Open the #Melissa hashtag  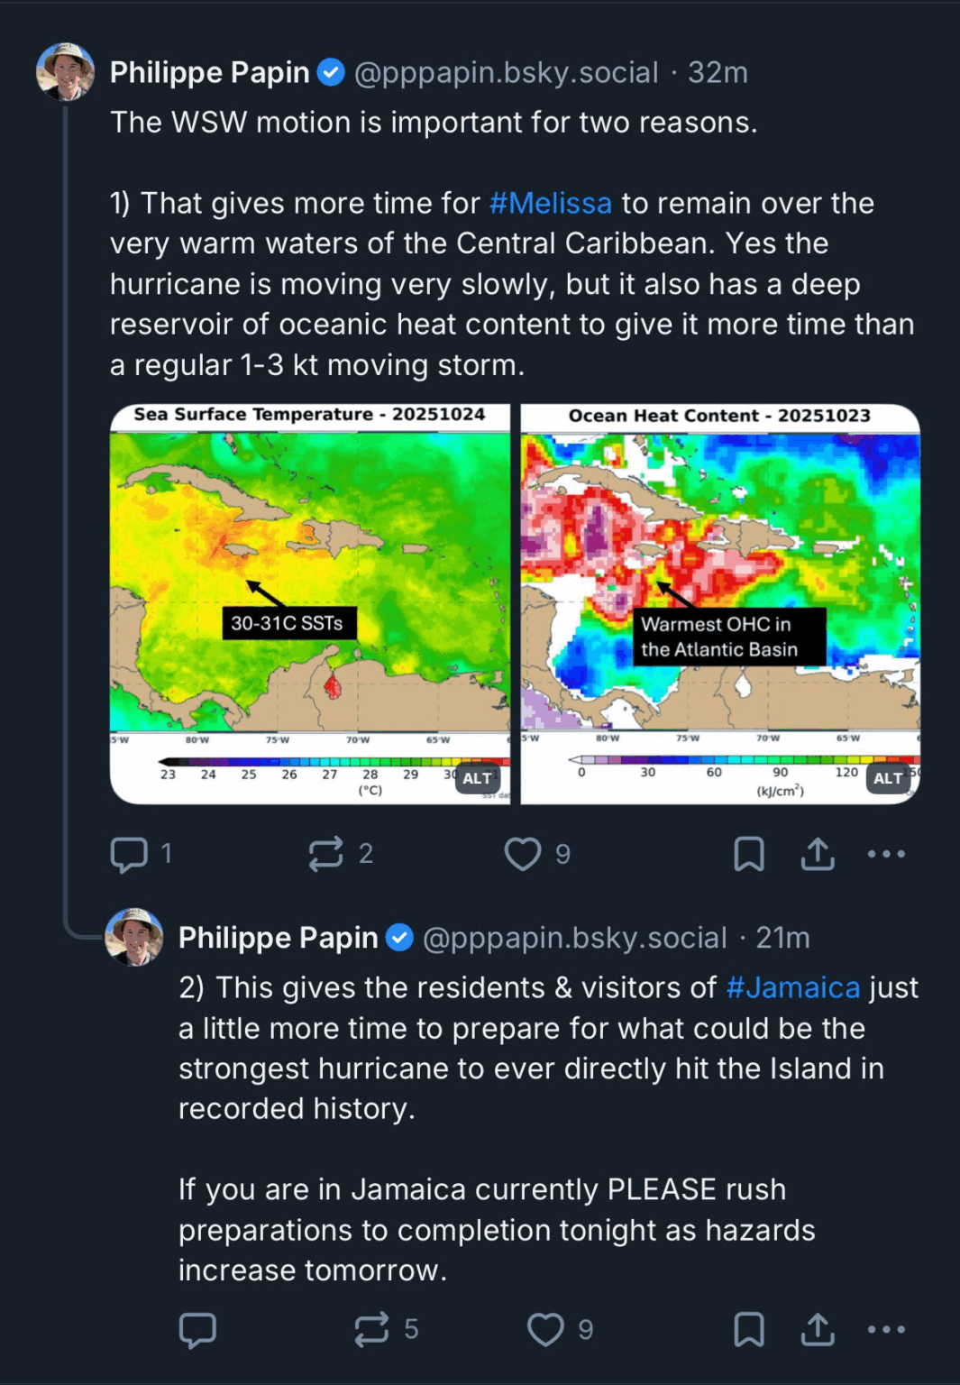(550, 203)
